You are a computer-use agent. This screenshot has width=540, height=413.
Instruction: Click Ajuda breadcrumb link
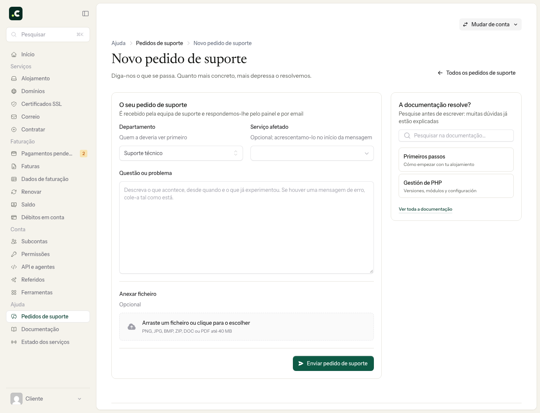(x=118, y=43)
